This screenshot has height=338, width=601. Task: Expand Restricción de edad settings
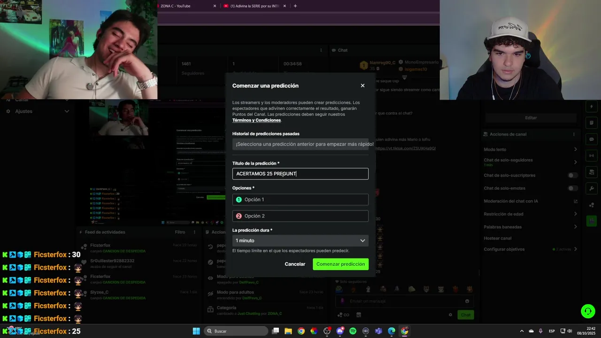[x=575, y=214]
